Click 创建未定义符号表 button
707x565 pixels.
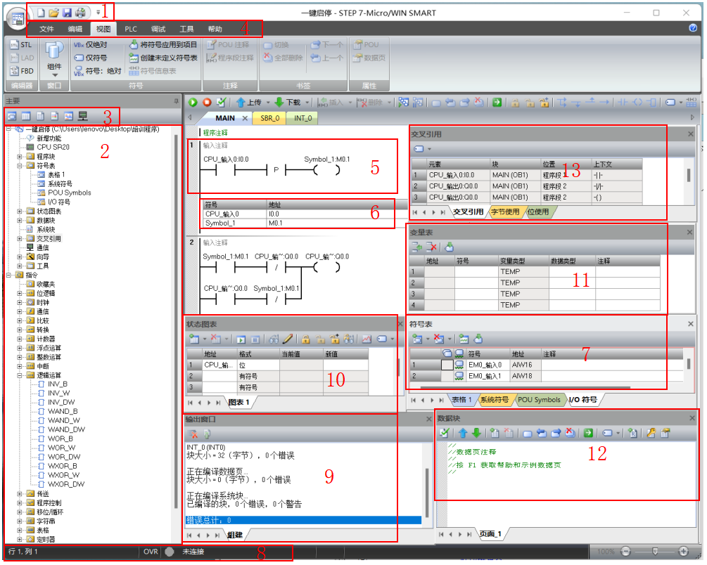(163, 58)
